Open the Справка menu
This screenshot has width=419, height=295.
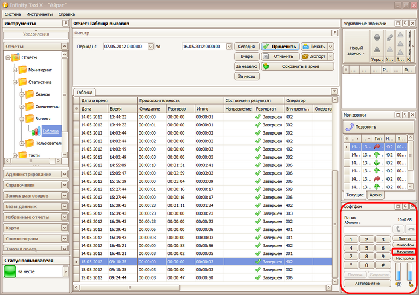click(67, 14)
